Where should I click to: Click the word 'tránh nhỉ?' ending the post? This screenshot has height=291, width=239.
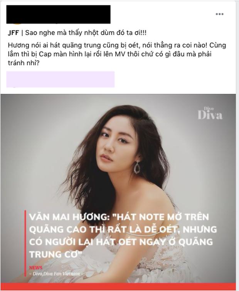[24, 63]
